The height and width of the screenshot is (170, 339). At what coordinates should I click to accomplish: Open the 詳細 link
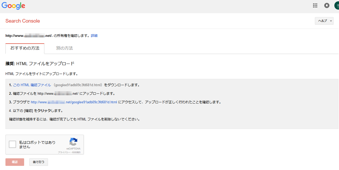tap(94, 36)
